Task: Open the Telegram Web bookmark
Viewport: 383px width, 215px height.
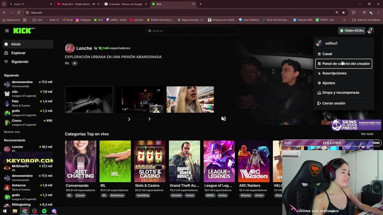Action: 303,20
